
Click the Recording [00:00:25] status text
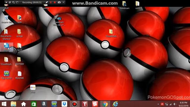[x=32, y=2]
